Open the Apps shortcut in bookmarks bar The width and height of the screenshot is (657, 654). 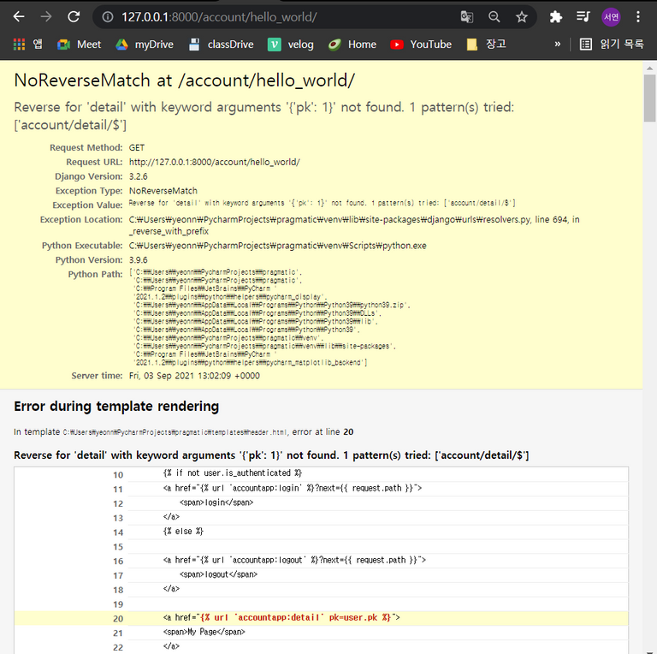(27, 44)
